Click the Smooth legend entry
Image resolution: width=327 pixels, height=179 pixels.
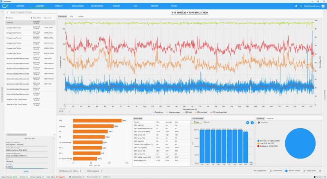[x=269, y=141]
